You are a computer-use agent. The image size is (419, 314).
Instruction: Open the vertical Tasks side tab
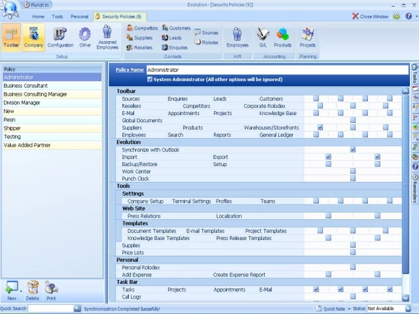coord(415,74)
